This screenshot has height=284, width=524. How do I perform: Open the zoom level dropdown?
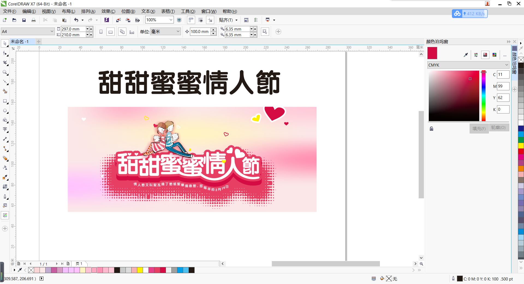(171, 20)
